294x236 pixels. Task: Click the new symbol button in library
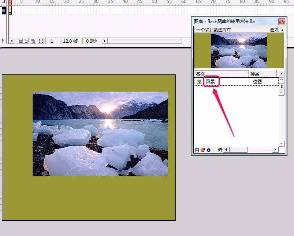[197, 150]
